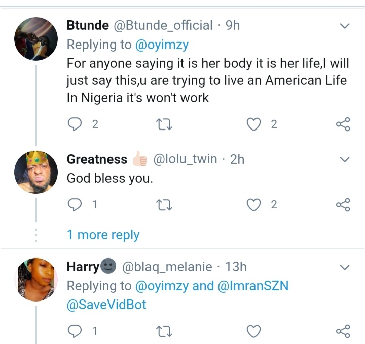Like Btunde's tweet
This screenshot has width=365, height=344.
[x=253, y=124]
